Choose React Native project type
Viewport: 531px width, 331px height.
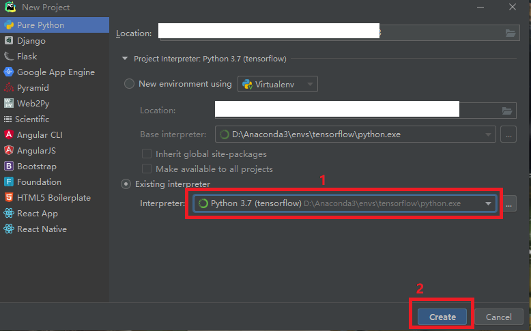point(55,229)
